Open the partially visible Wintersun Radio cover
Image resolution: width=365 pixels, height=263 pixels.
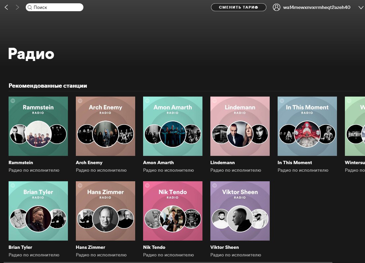pyautogui.click(x=355, y=126)
